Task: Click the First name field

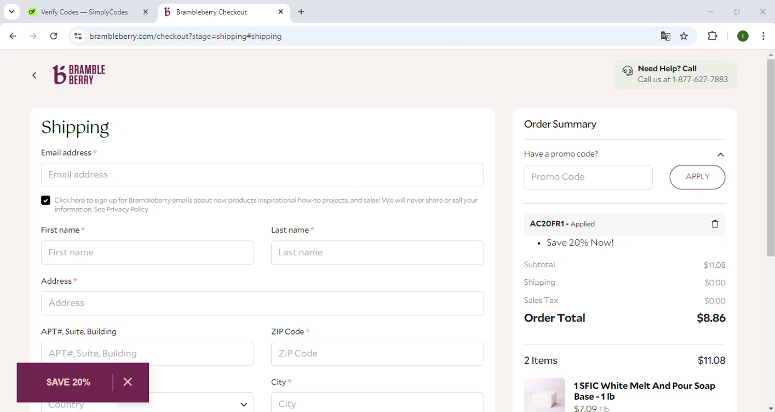Action: (147, 253)
